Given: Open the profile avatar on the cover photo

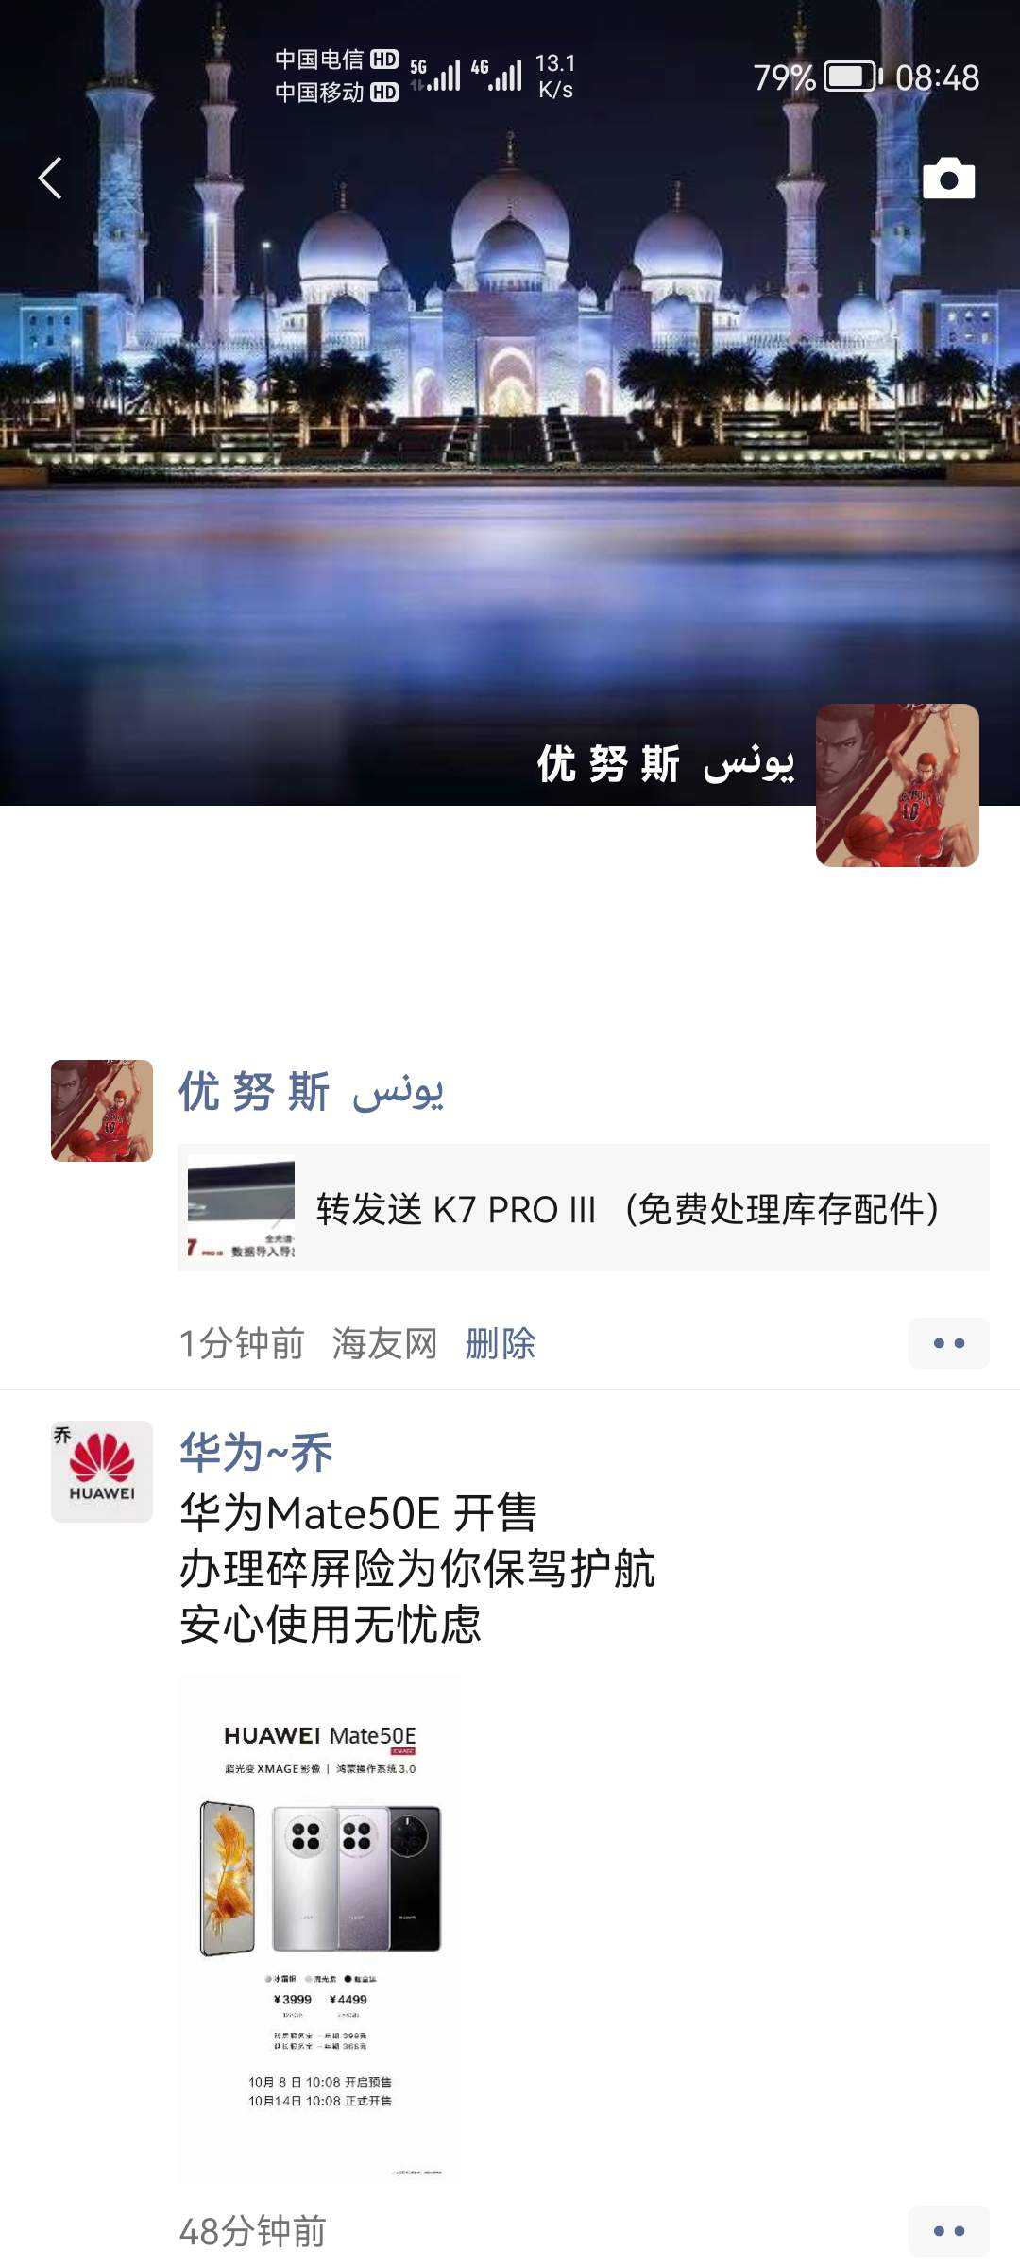Looking at the screenshot, I should tap(897, 785).
